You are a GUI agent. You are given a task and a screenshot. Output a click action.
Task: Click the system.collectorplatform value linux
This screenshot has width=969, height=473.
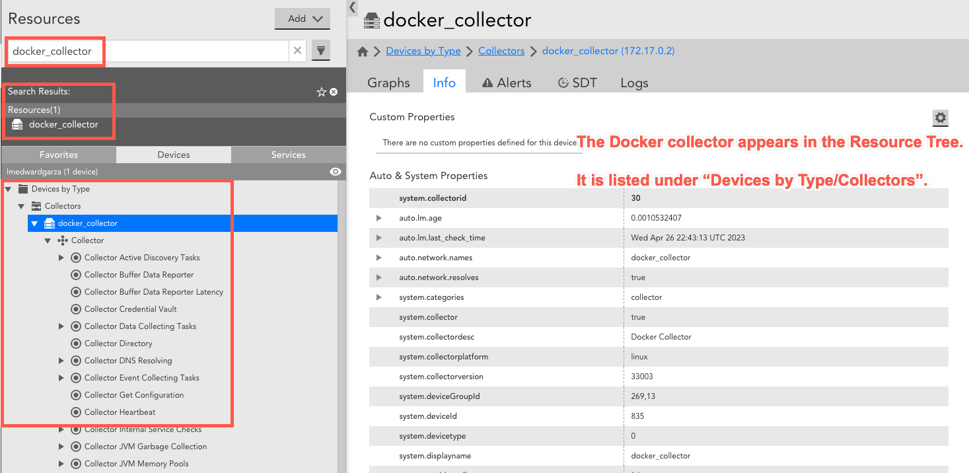[639, 357]
